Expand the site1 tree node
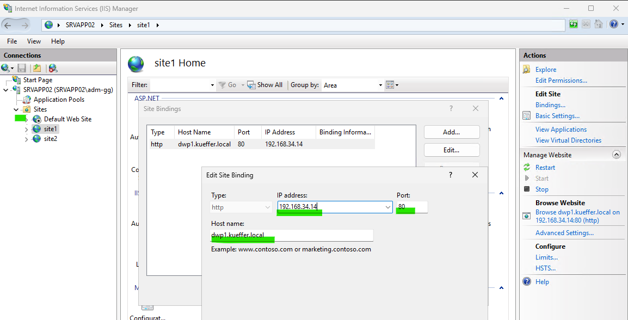 27,129
